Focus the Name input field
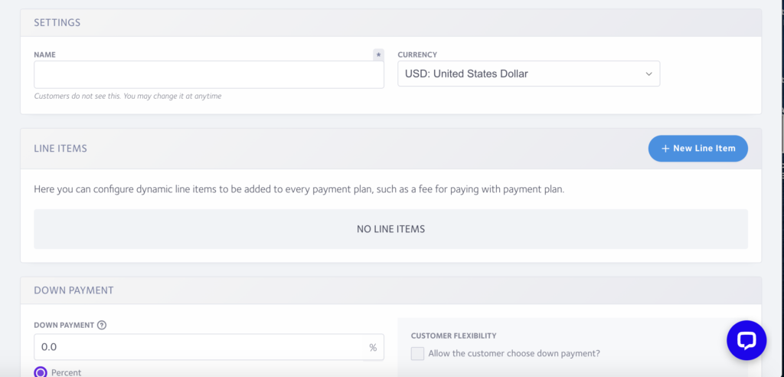The image size is (784, 377). [209, 74]
